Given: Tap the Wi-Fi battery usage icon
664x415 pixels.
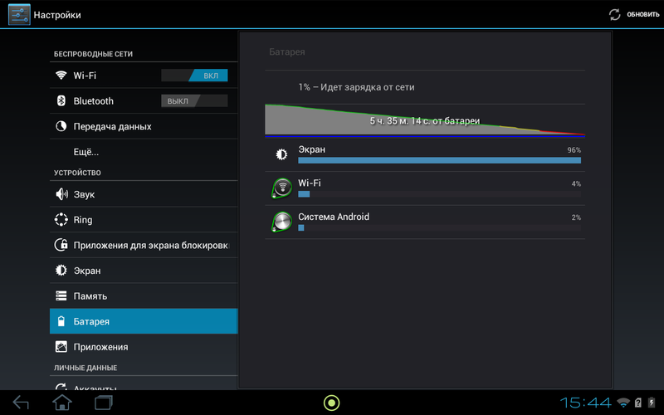Looking at the screenshot, I should click(281, 188).
